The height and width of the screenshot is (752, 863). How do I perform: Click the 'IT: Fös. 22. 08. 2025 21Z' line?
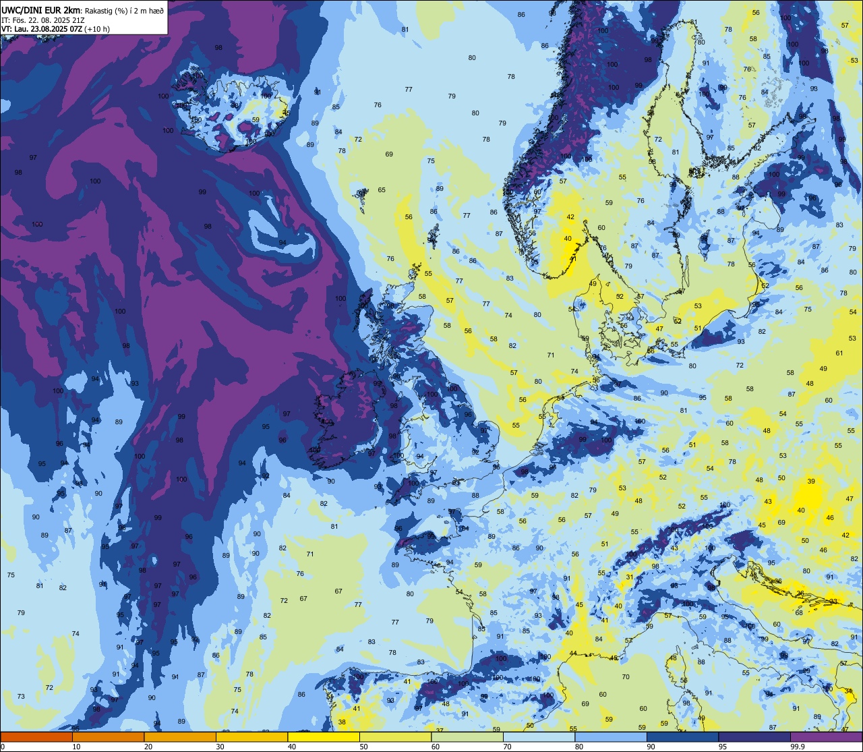point(42,20)
